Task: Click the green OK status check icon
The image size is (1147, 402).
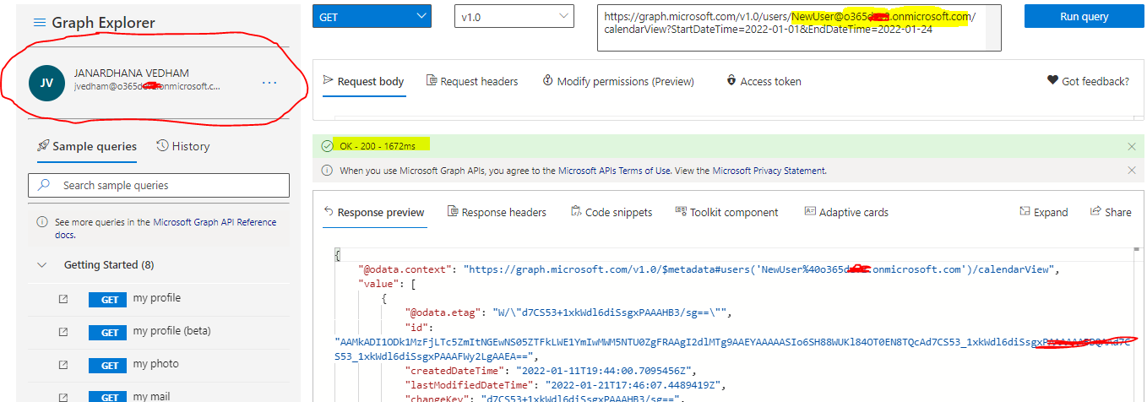Action: point(327,145)
